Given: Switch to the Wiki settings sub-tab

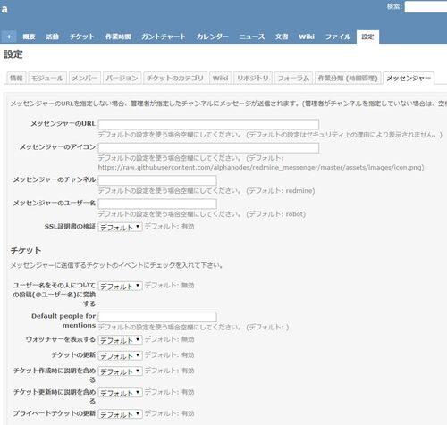Looking at the screenshot, I should click(221, 79).
